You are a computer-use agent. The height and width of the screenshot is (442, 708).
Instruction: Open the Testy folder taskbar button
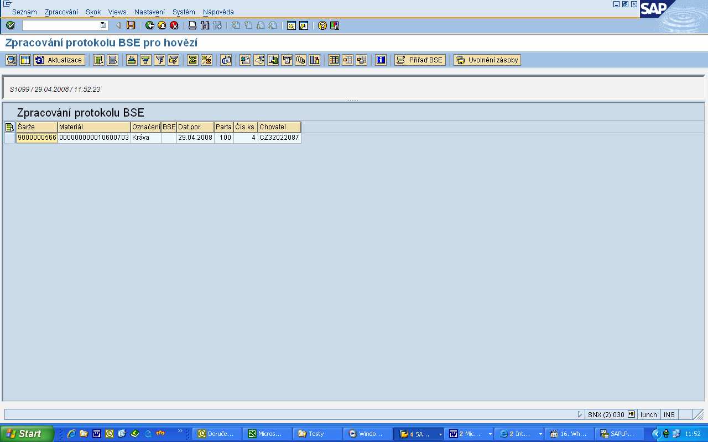coord(317,434)
